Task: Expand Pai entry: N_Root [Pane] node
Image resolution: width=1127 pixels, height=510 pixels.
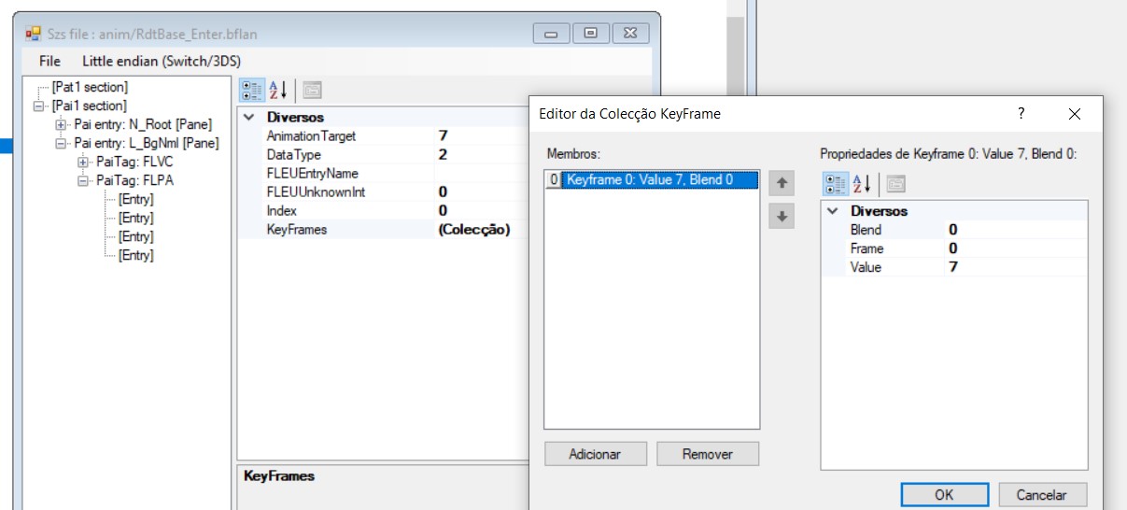Action: point(62,124)
